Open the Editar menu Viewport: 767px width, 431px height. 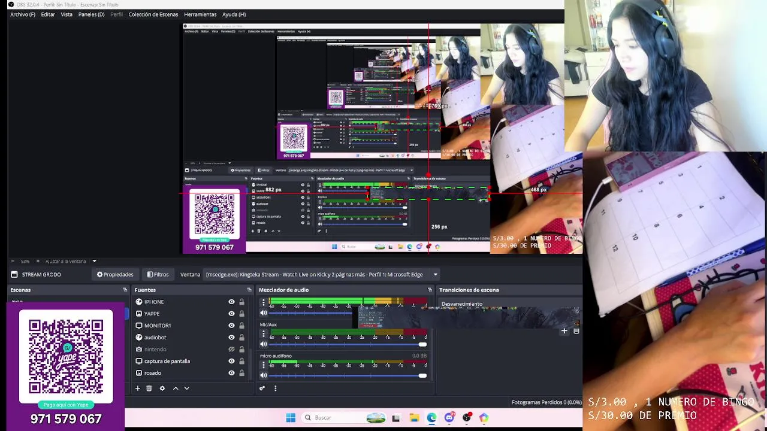click(48, 14)
